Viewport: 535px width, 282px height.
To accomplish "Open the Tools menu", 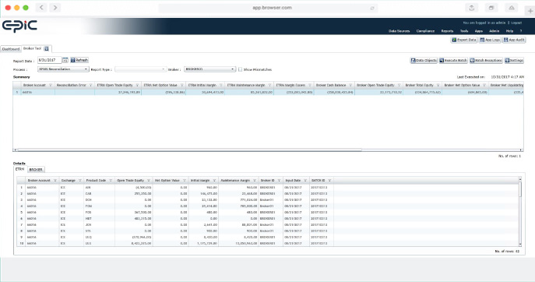I will [464, 31].
